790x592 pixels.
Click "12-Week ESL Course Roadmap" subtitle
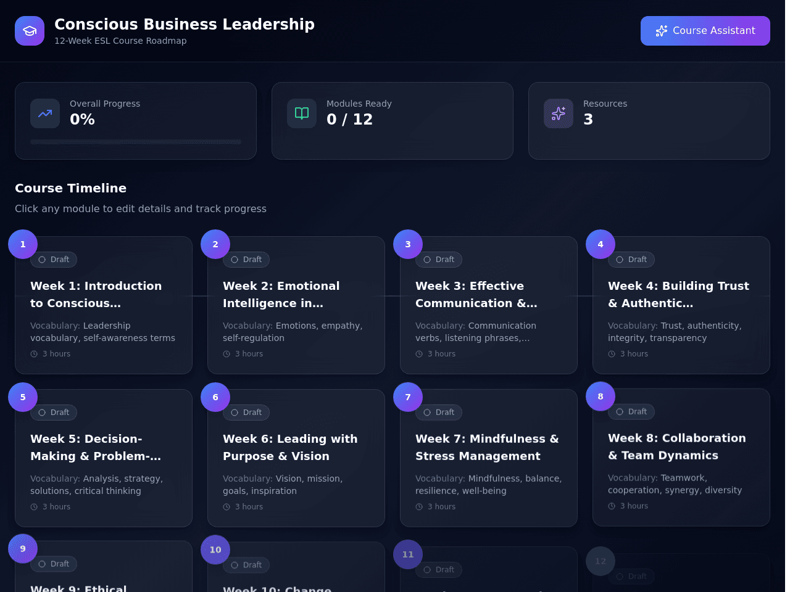click(x=120, y=41)
